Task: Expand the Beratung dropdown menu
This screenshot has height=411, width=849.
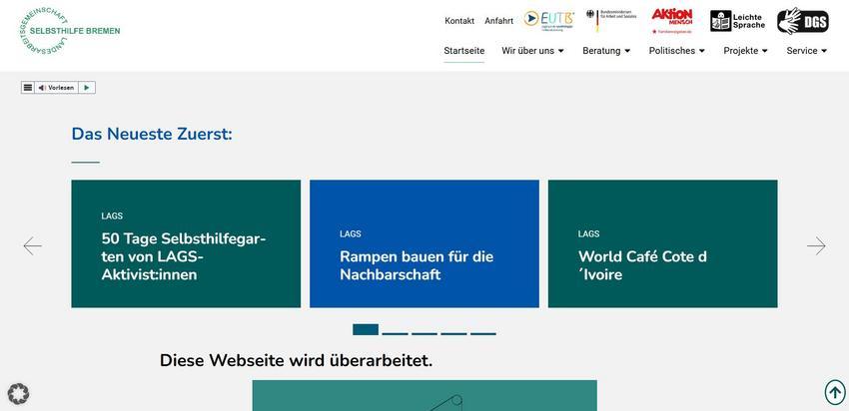Action: coord(606,51)
